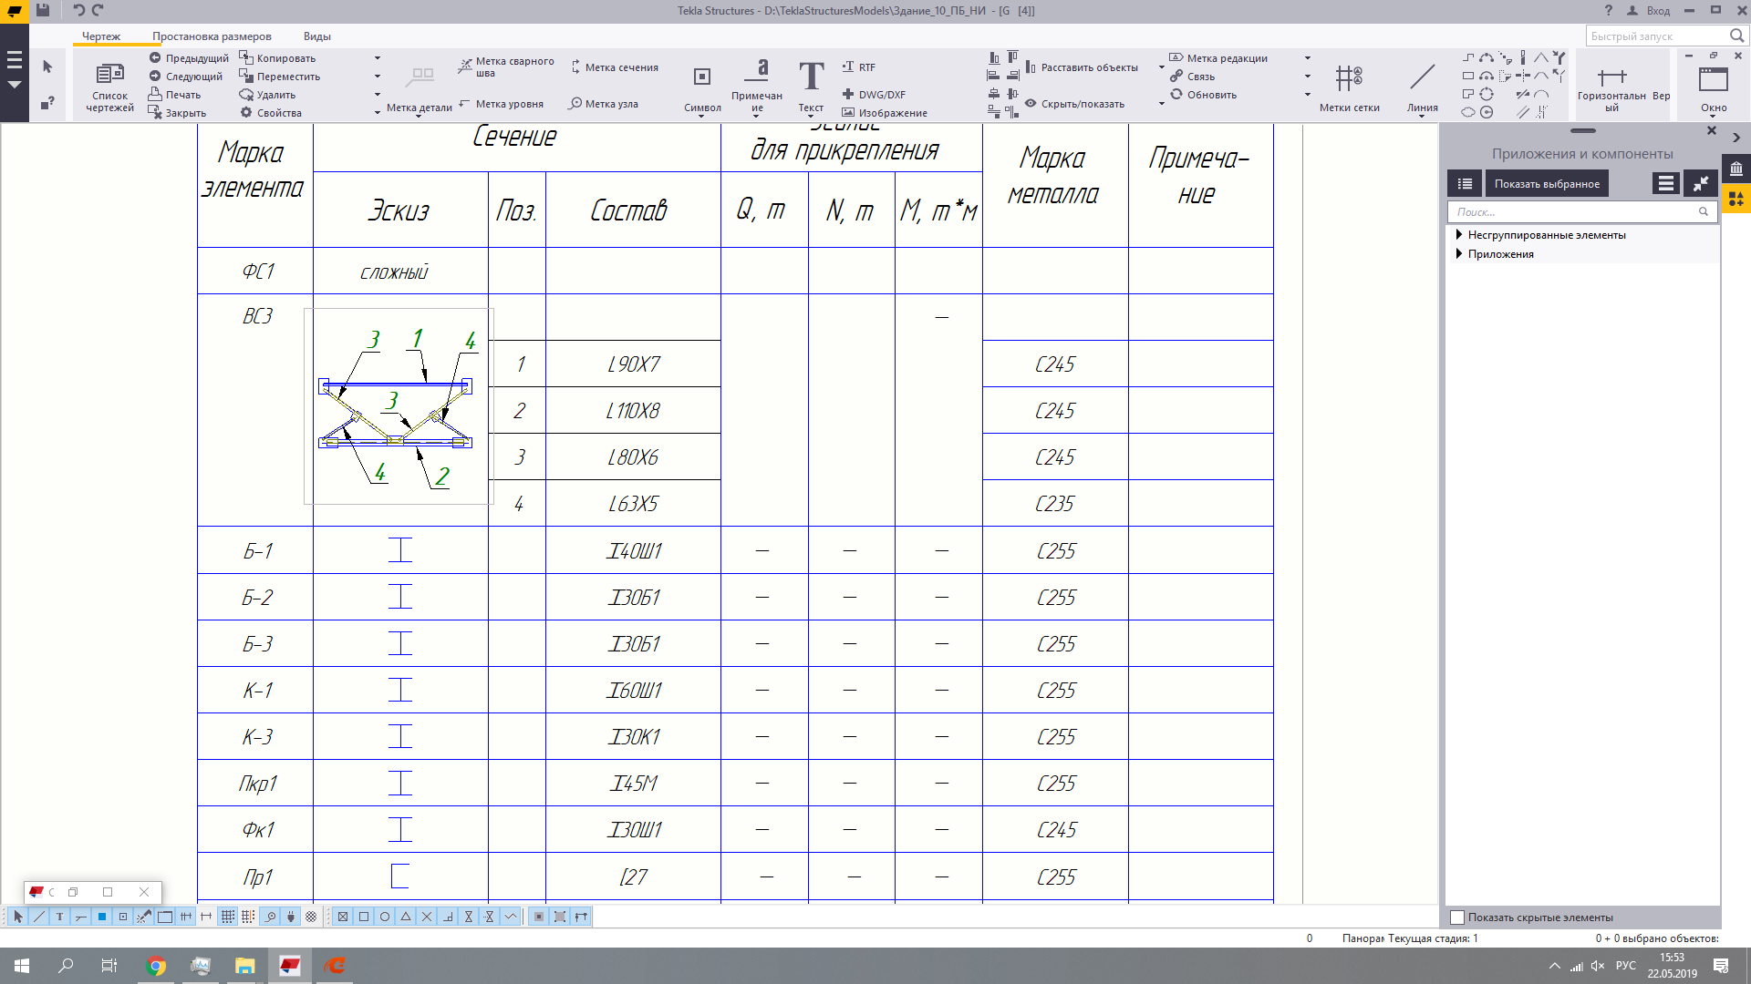
Task: Toggle the snap to circle center selection switch
Action: coord(385,917)
